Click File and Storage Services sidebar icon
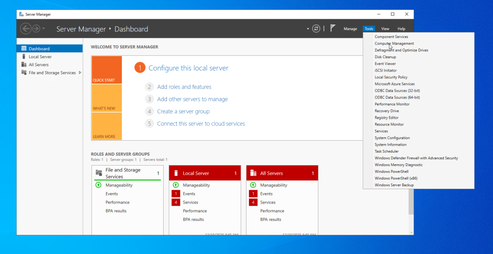The image size is (493, 254). pos(24,73)
